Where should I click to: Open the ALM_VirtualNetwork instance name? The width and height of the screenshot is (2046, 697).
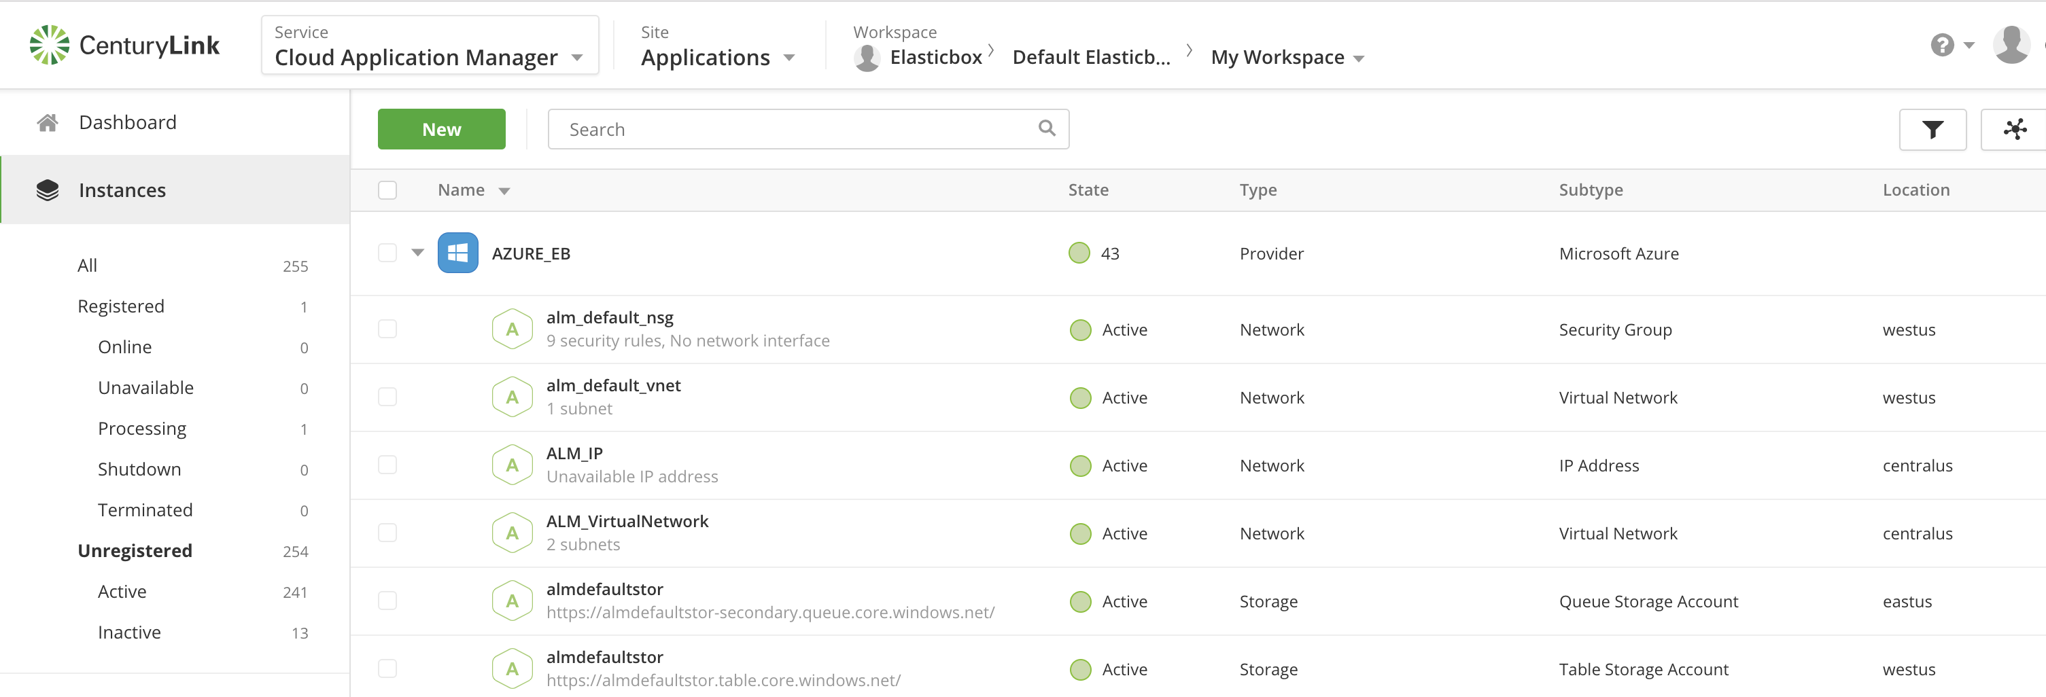[x=627, y=522]
